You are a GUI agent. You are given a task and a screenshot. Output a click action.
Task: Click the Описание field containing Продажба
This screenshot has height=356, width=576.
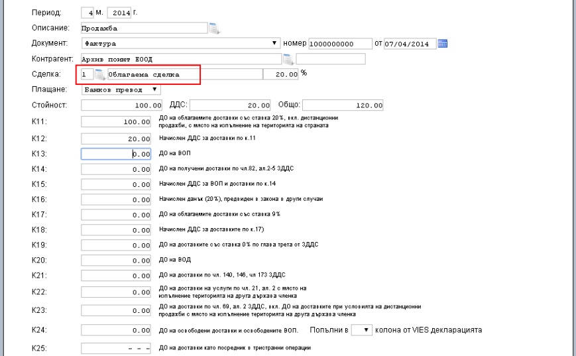click(x=143, y=29)
